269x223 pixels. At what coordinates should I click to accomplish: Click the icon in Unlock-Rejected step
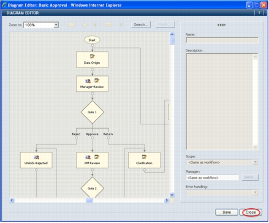pyautogui.click(x=36, y=157)
